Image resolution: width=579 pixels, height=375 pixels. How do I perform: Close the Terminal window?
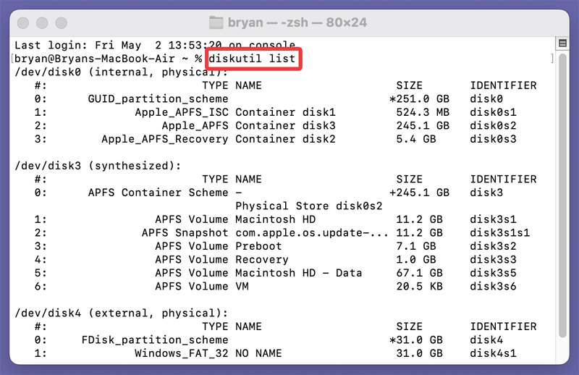(x=25, y=22)
